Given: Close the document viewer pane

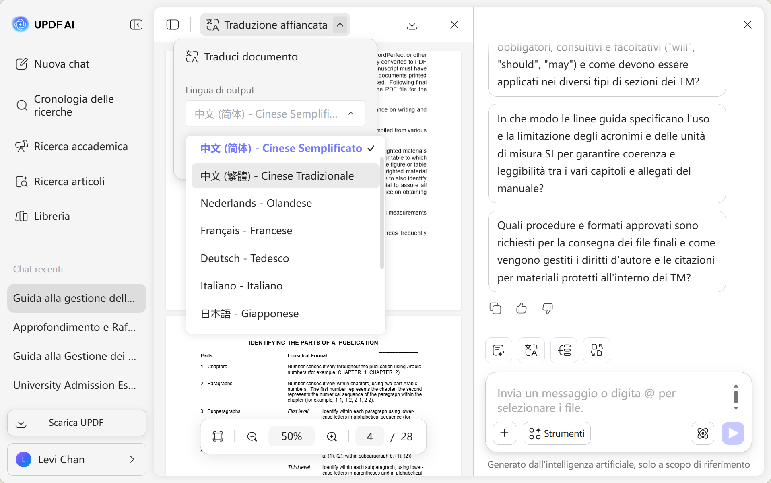Looking at the screenshot, I should (454, 25).
